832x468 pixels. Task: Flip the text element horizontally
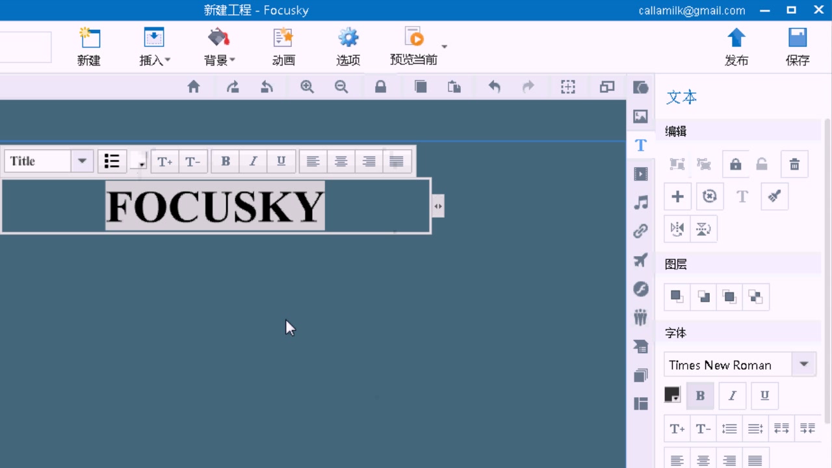[677, 229]
